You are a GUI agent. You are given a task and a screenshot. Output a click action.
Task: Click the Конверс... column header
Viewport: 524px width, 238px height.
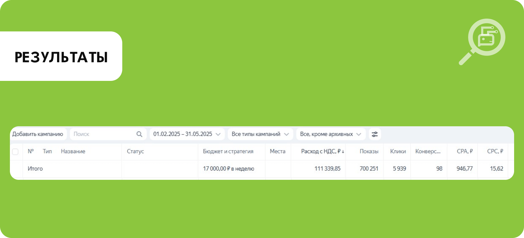428,151
